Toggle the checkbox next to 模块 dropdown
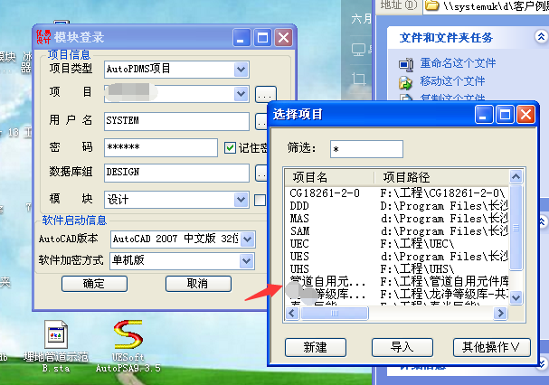Image resolution: width=549 pixels, height=385 pixels. 260,200
